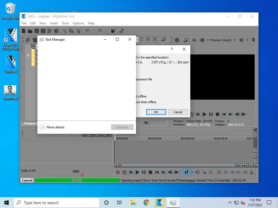Open the Overlays grid dropdown arrow
Screen dimensions: 278x208
coord(247,40)
